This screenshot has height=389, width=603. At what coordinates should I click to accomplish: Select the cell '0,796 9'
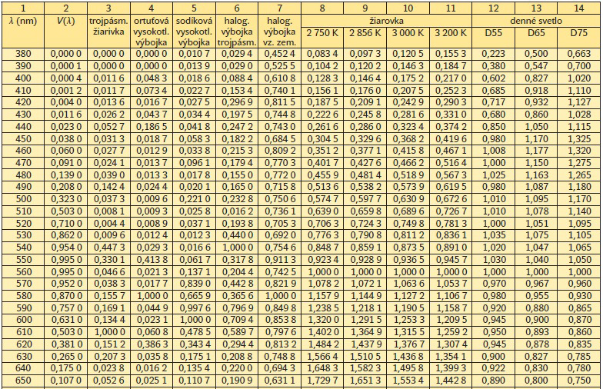[237, 308]
